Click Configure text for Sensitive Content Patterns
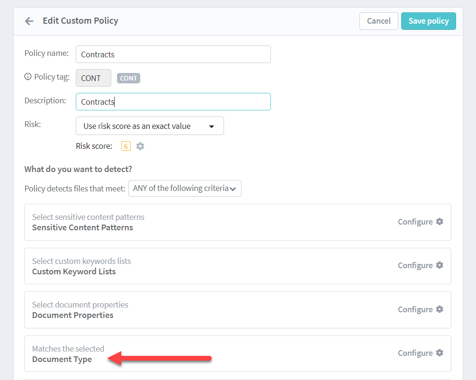Viewport: 476px width, 380px height. tap(415, 222)
